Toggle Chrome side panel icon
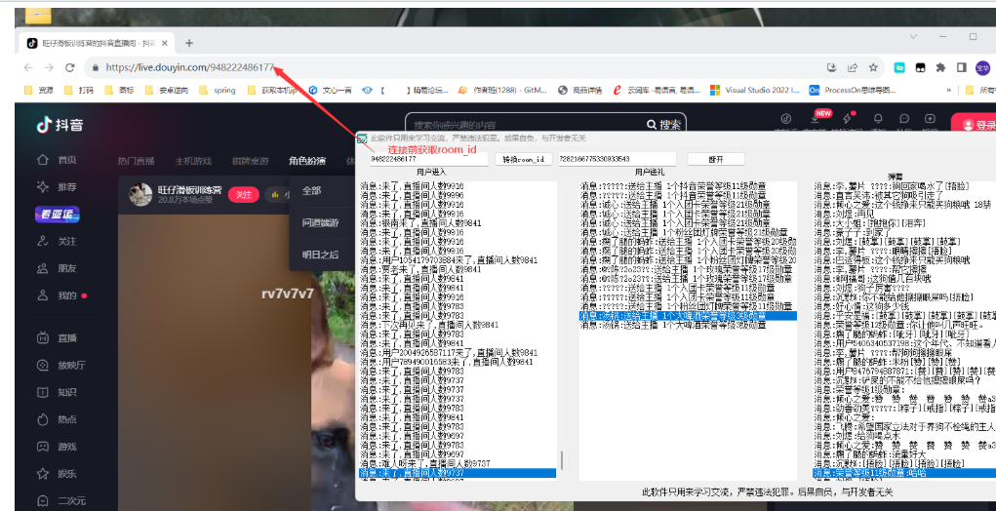This screenshot has width=996, height=511. pos(962,67)
